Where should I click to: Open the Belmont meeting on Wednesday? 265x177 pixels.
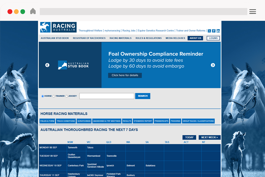click(131, 166)
